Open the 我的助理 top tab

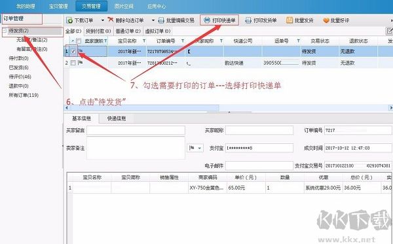pos(26,7)
